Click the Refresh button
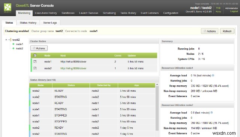 (227, 31)
